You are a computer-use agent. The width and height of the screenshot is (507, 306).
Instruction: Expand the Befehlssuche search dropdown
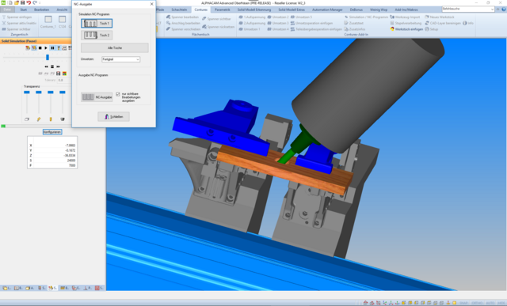click(x=492, y=9)
